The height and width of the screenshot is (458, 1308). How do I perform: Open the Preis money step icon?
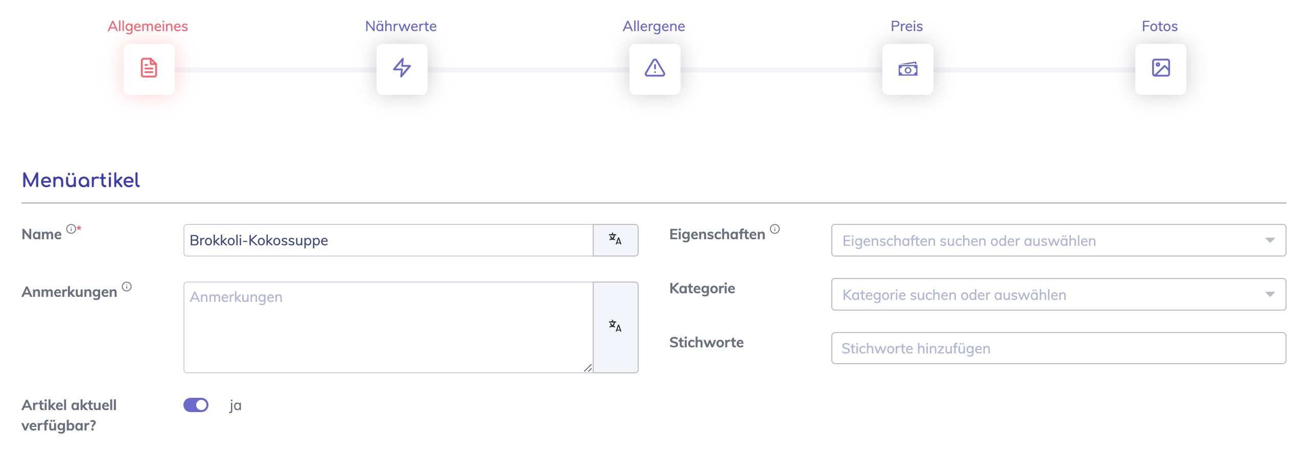pos(907,68)
